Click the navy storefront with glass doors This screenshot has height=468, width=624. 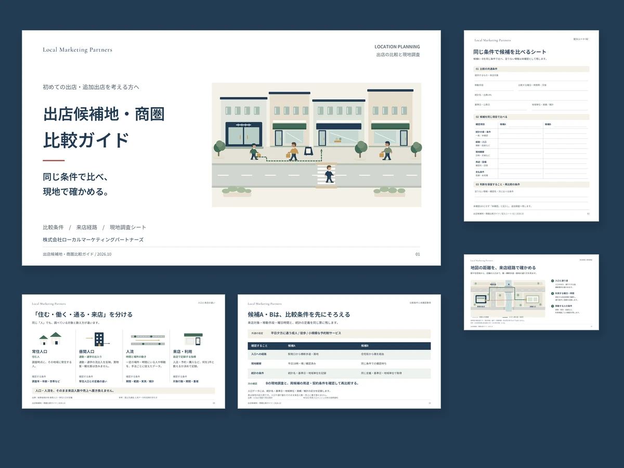coord(243,134)
